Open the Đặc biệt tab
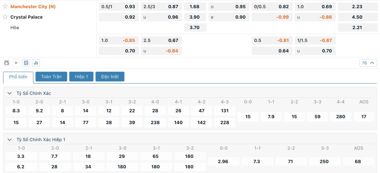The width and height of the screenshot is (380, 173). click(110, 76)
